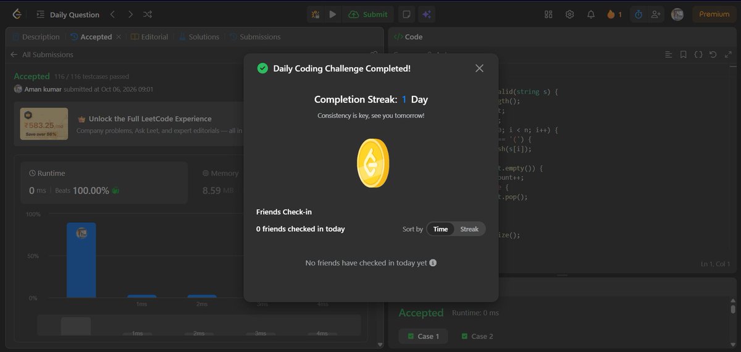
Task: Open the Solutions tab
Action: pyautogui.click(x=199, y=37)
